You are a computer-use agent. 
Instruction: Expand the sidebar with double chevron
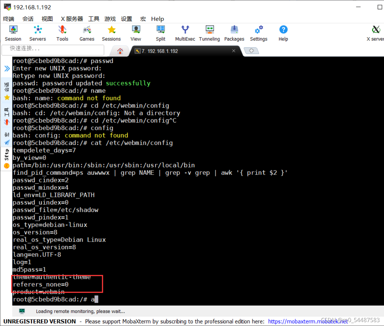[x=7, y=69]
